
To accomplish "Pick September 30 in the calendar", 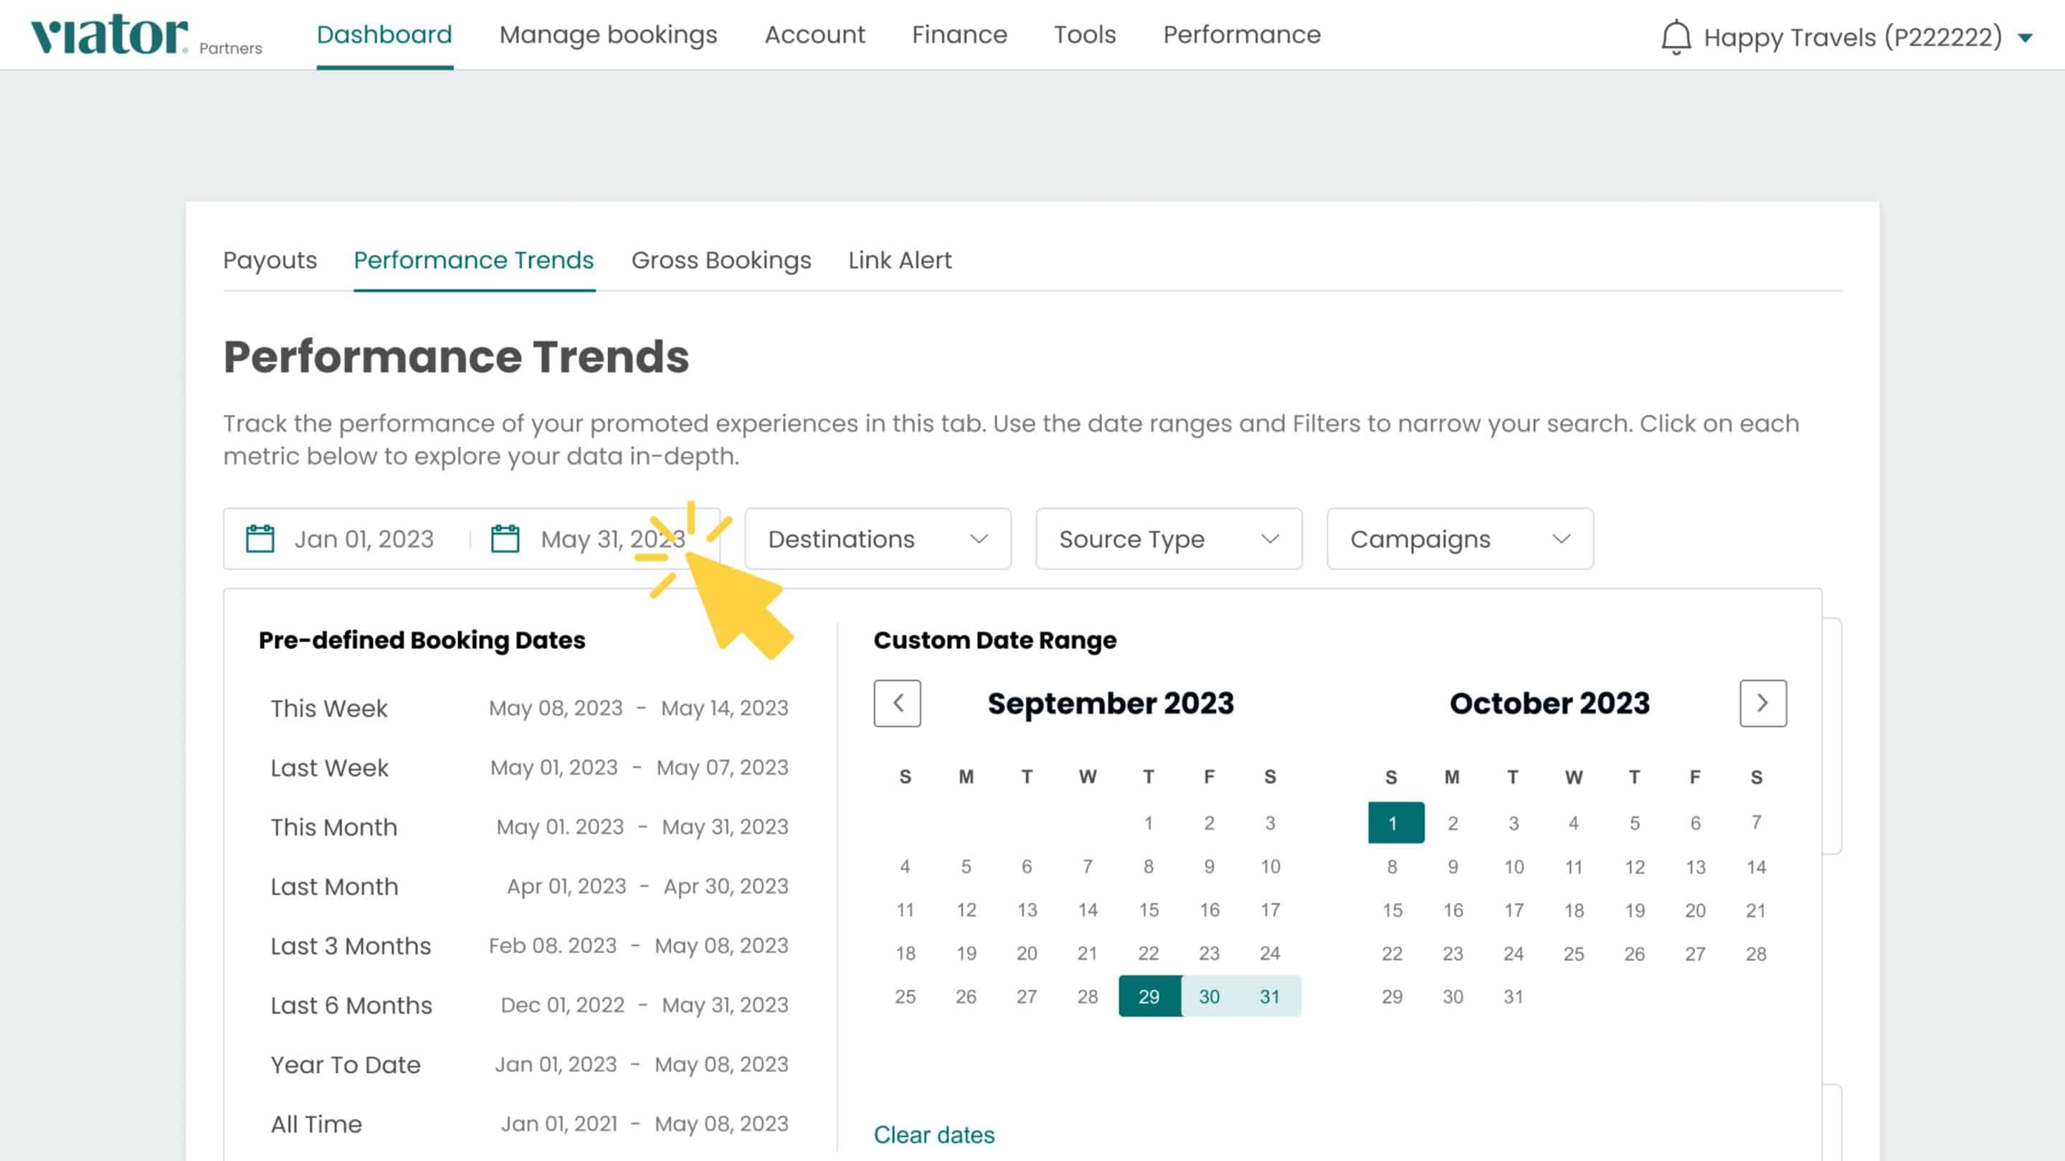I will tap(1209, 996).
